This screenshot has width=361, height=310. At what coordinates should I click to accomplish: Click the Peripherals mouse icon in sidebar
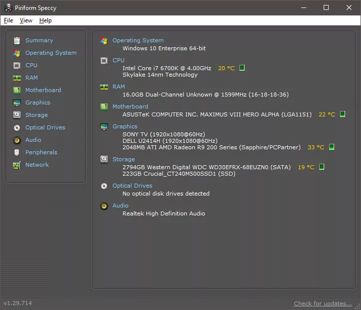point(17,152)
